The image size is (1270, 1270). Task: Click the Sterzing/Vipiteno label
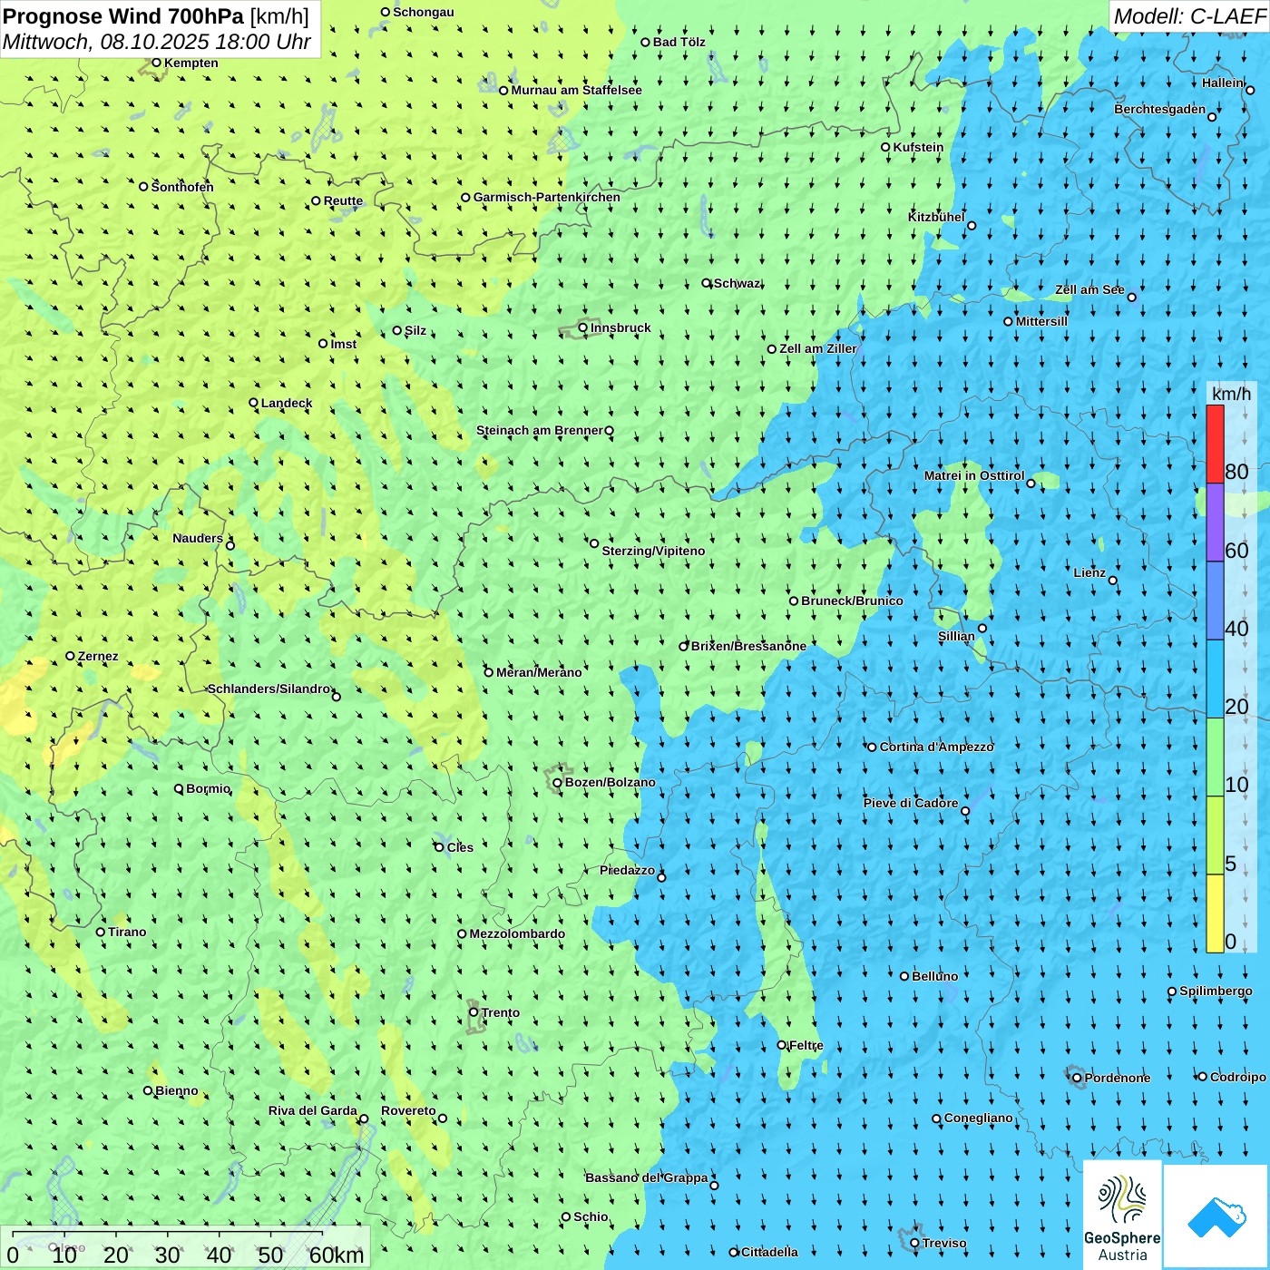(x=653, y=551)
